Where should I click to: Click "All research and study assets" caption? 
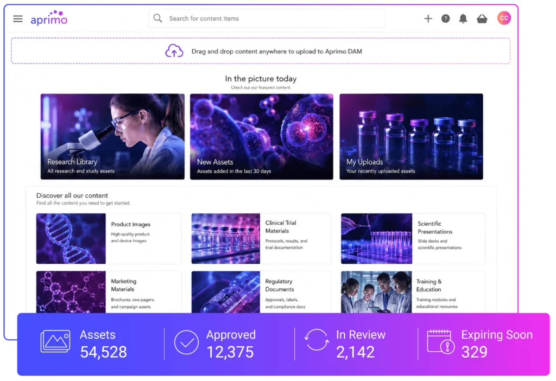pyautogui.click(x=81, y=171)
